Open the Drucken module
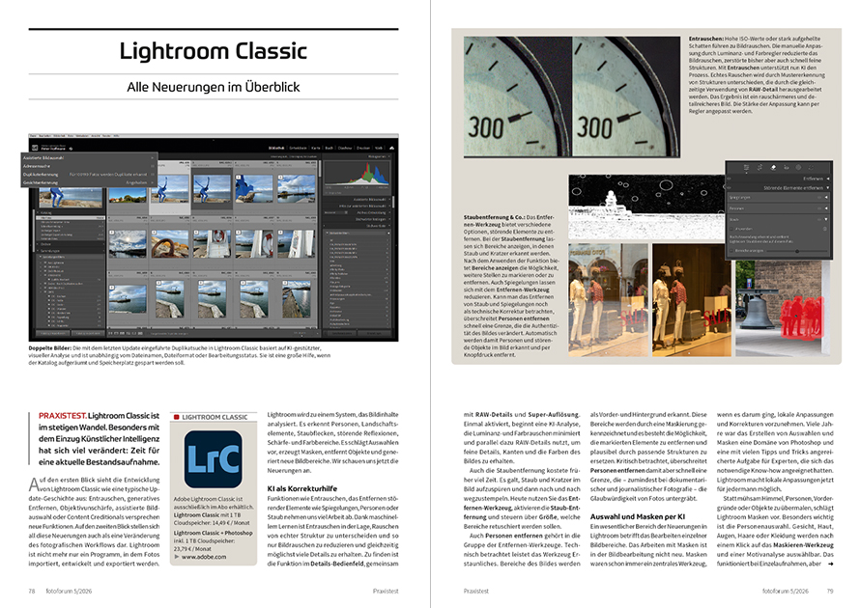This screenshot has height=608, width=860. pyautogui.click(x=363, y=148)
